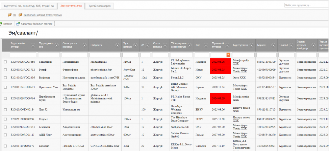Focus the top-right search value field
The image size is (329, 151).
tap(306, 5)
